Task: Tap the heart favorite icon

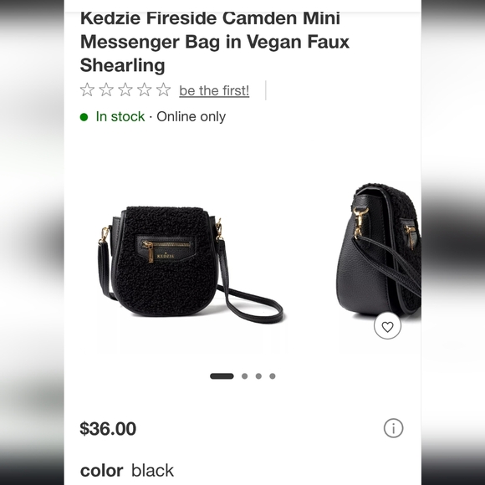Action: [387, 326]
